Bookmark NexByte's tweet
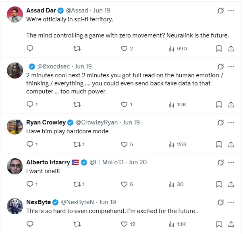The width and height of the screenshot is (243, 234). click(x=219, y=224)
